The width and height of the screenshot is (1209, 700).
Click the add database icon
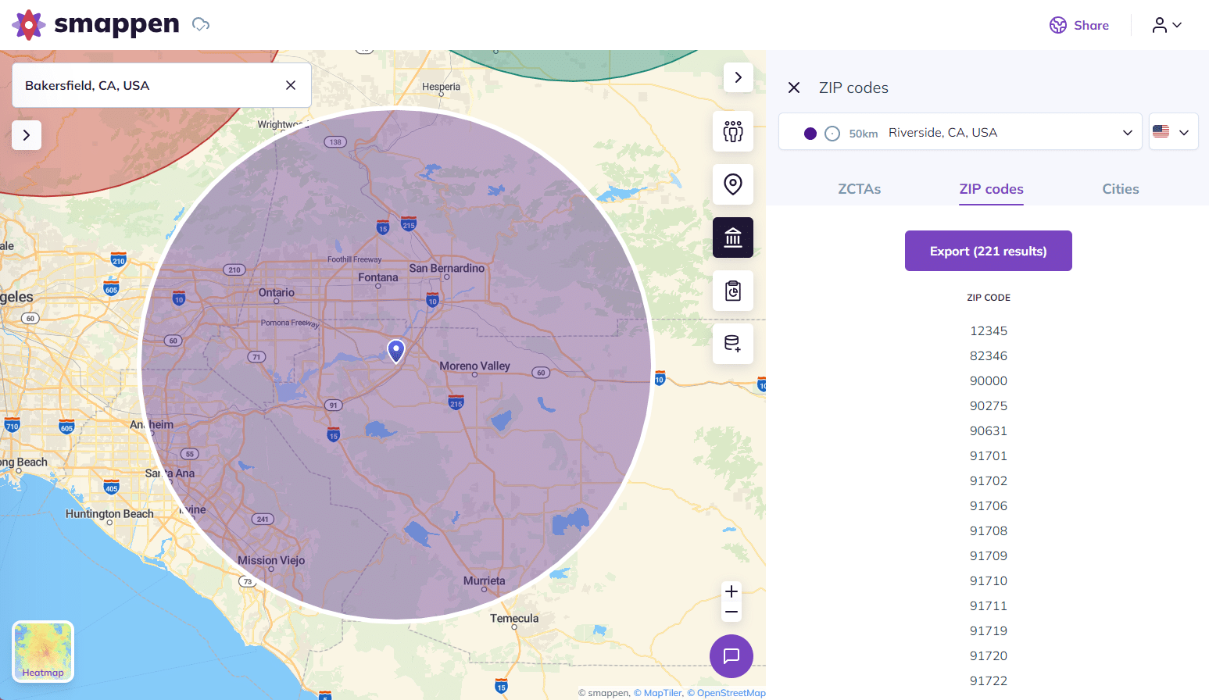[x=732, y=344]
